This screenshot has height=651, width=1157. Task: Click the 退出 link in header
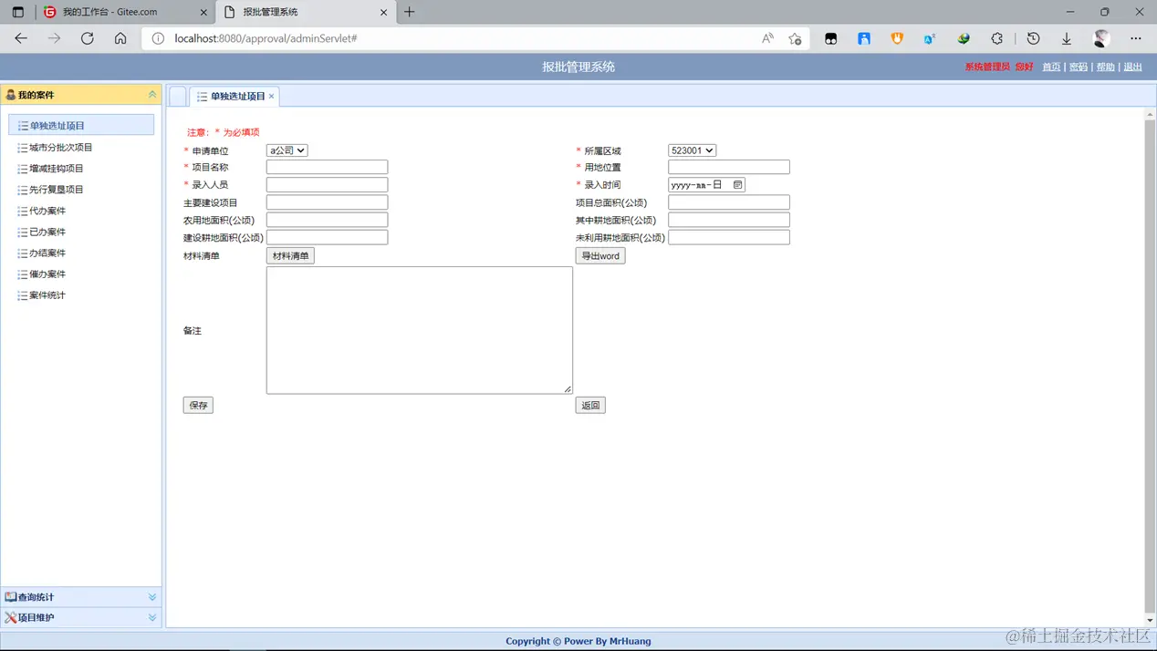tap(1133, 67)
